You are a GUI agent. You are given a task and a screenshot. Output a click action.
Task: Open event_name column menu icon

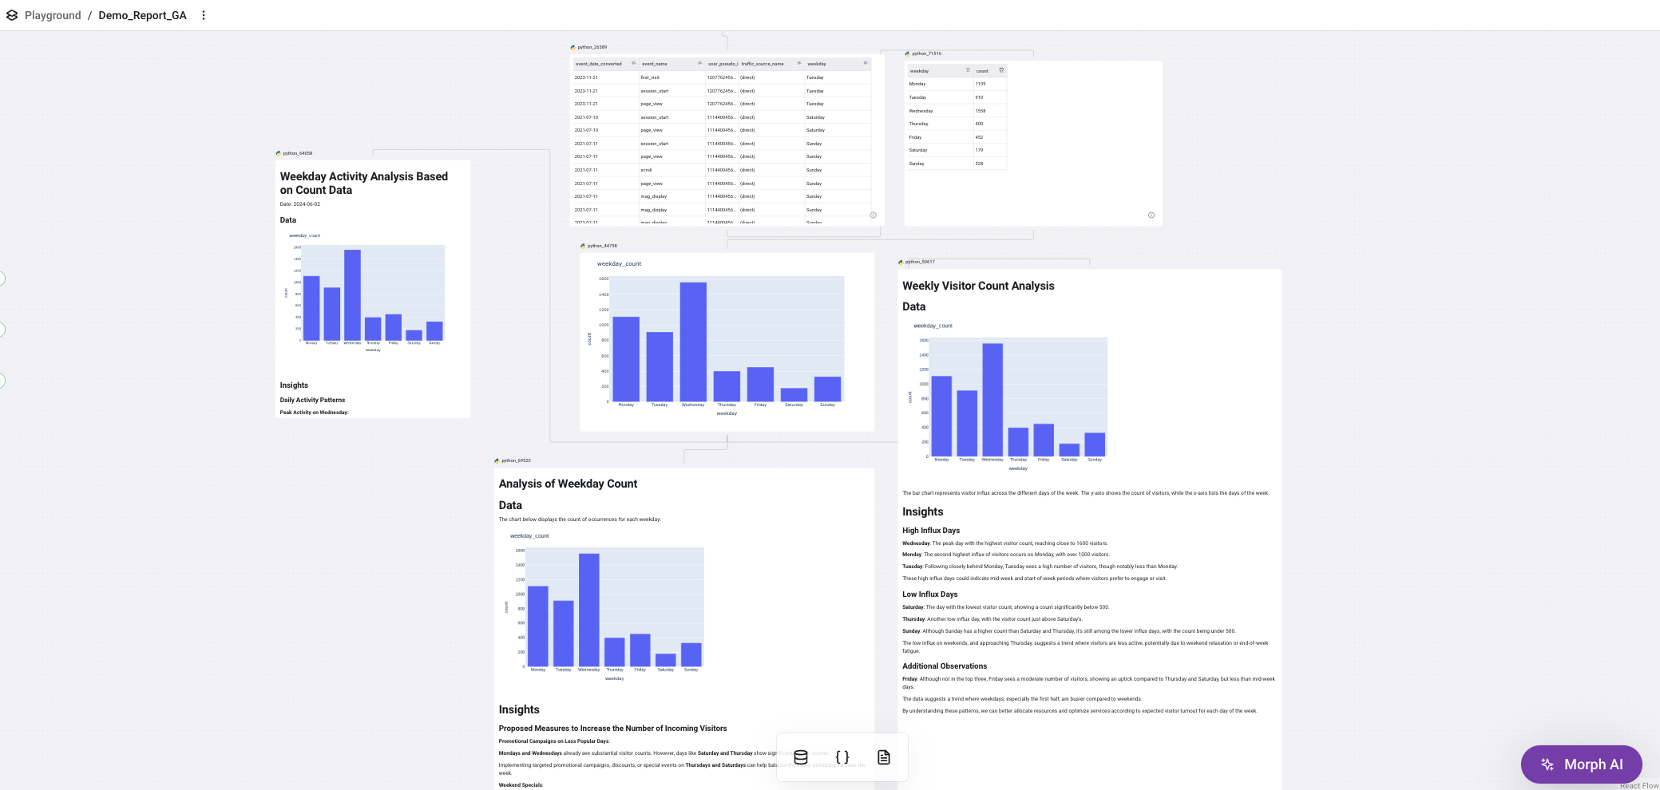(x=700, y=63)
